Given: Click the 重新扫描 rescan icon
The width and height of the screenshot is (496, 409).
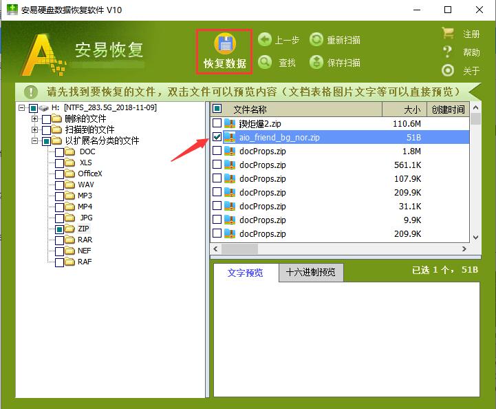Looking at the screenshot, I should tap(316, 40).
